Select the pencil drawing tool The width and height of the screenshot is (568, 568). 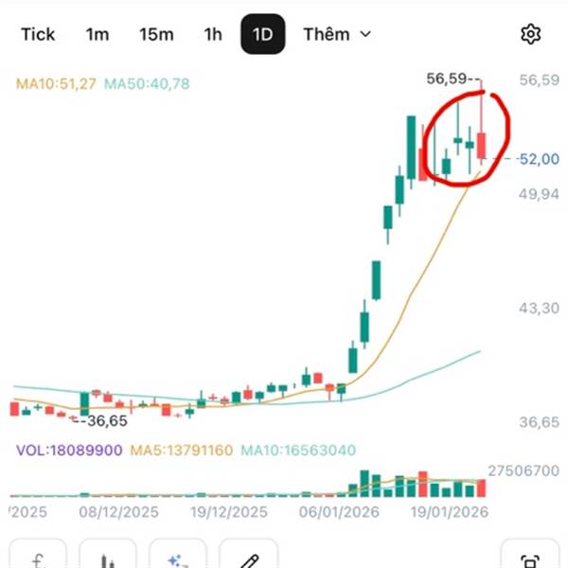pyautogui.click(x=247, y=559)
